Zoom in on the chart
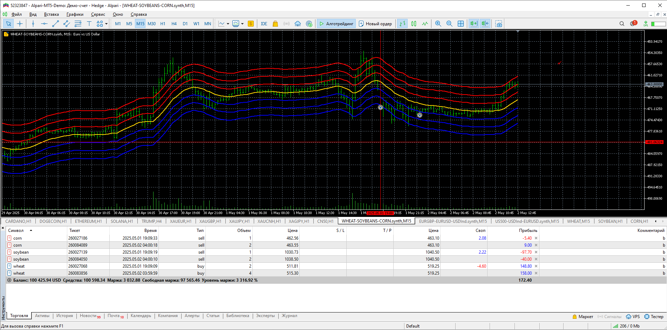Viewport: 667px width, 330px height. point(438,24)
